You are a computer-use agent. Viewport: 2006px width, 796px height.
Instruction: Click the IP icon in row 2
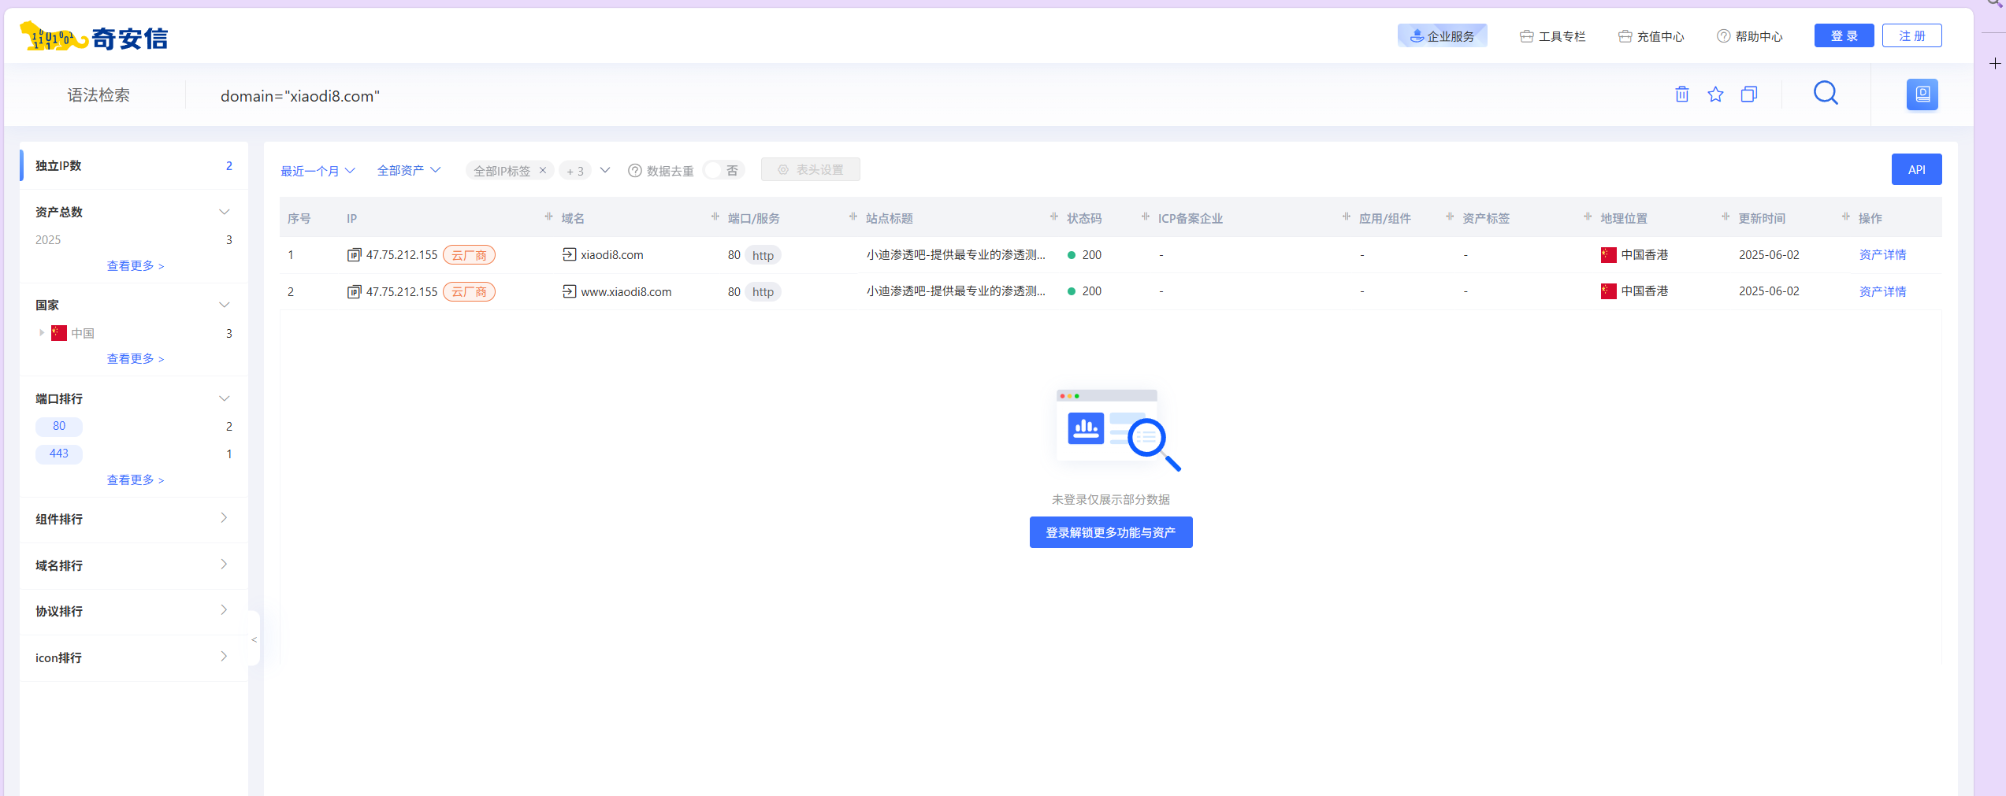355,292
